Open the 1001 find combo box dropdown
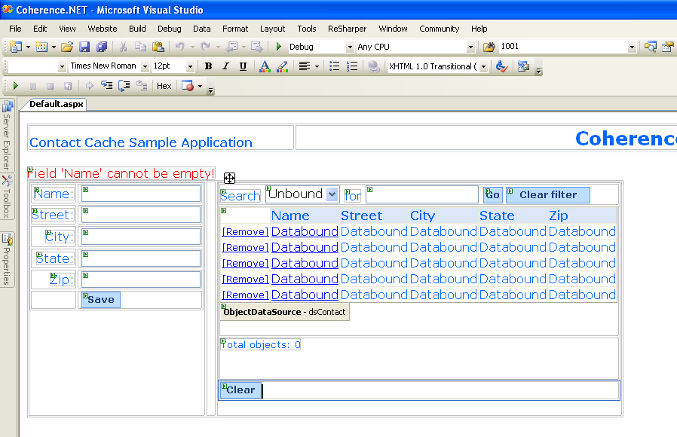The image size is (677, 437). (x=632, y=47)
